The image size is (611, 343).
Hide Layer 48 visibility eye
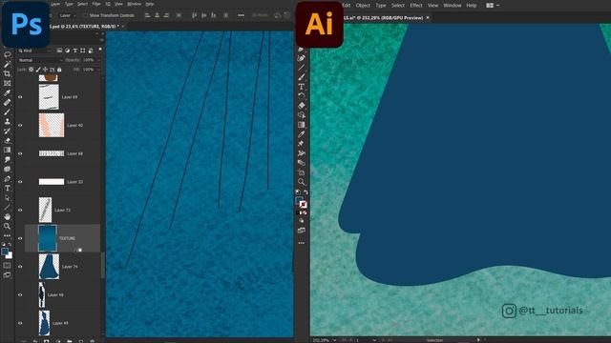point(20,294)
